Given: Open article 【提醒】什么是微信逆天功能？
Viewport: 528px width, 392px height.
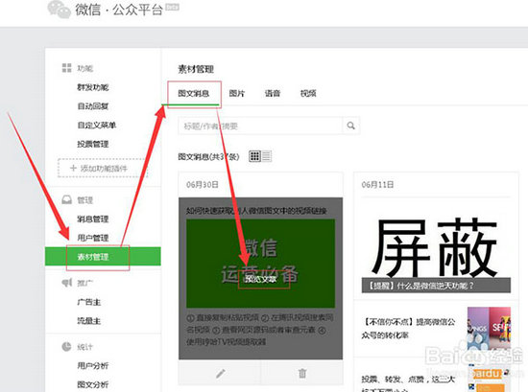Looking at the screenshot, I should pos(420,286).
